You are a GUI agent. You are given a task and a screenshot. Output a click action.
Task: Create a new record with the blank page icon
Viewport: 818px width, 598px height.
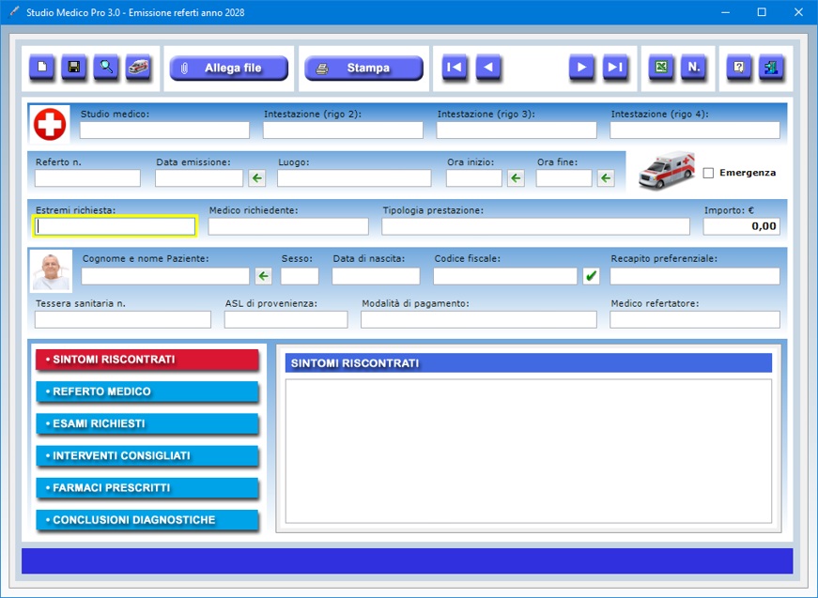[41, 68]
